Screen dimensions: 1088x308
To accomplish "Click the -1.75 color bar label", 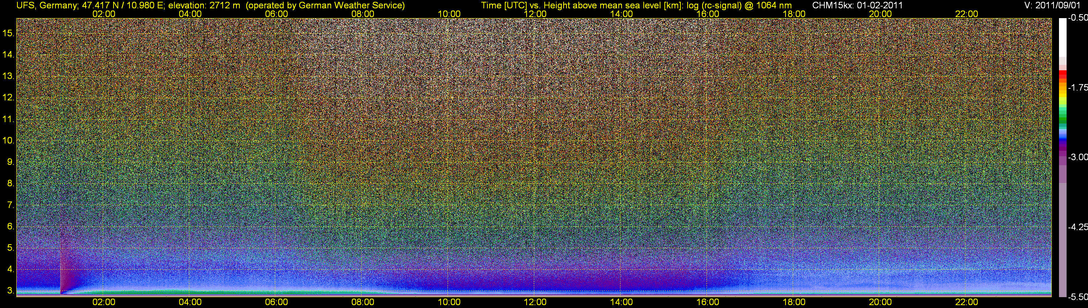I will tap(1077, 88).
